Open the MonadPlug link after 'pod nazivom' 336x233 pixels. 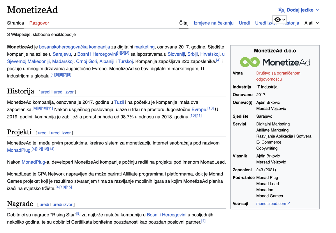click(19, 150)
